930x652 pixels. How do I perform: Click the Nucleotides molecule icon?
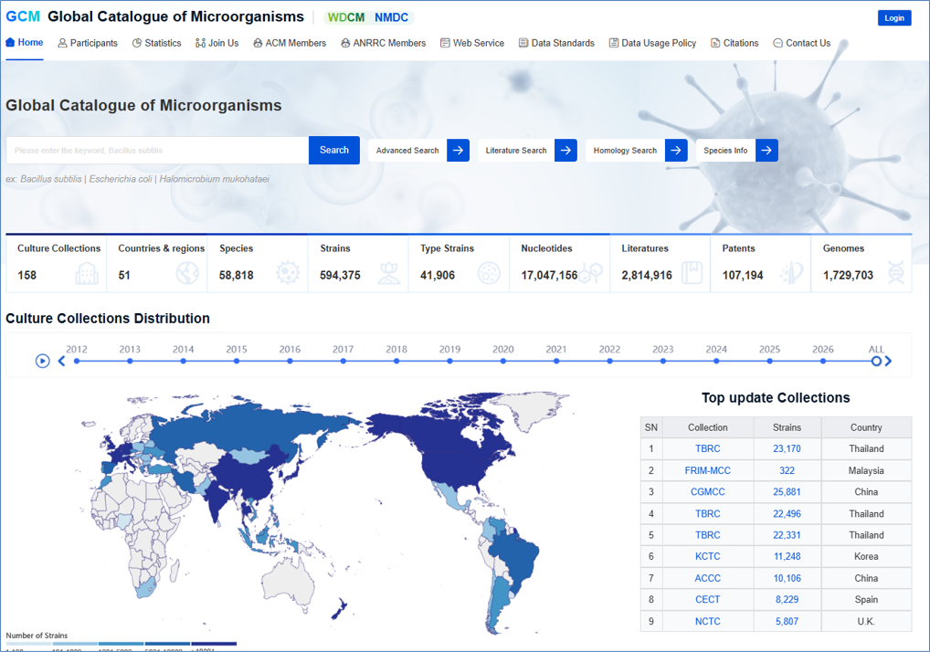[591, 273]
